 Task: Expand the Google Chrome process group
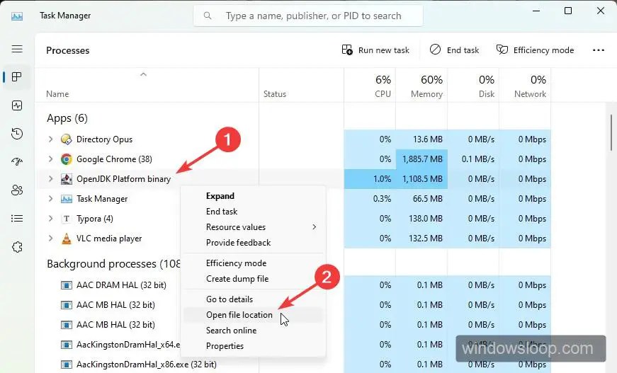[50, 159]
